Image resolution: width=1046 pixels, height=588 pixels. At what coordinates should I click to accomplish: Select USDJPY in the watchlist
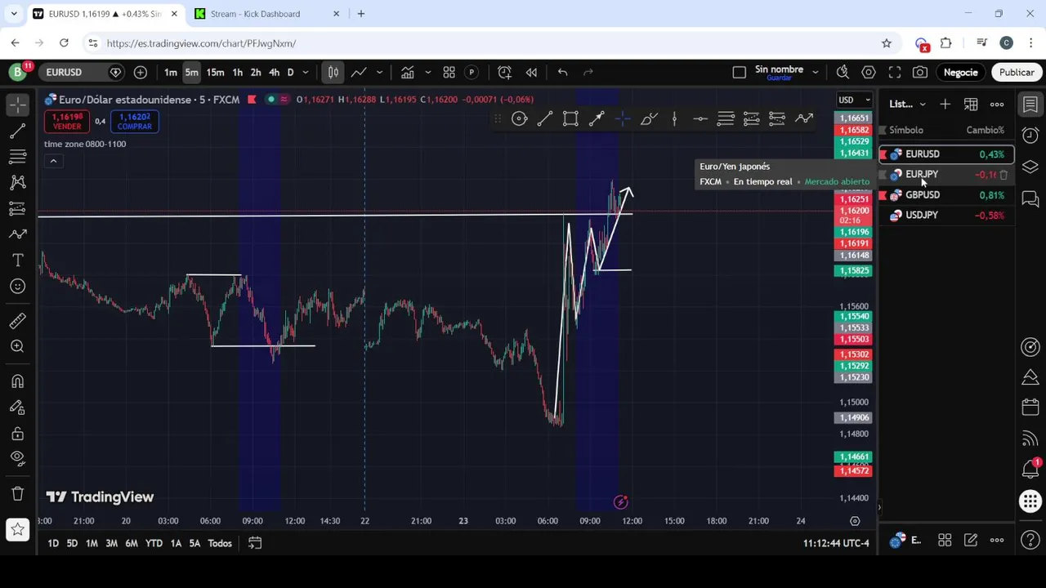click(946, 215)
